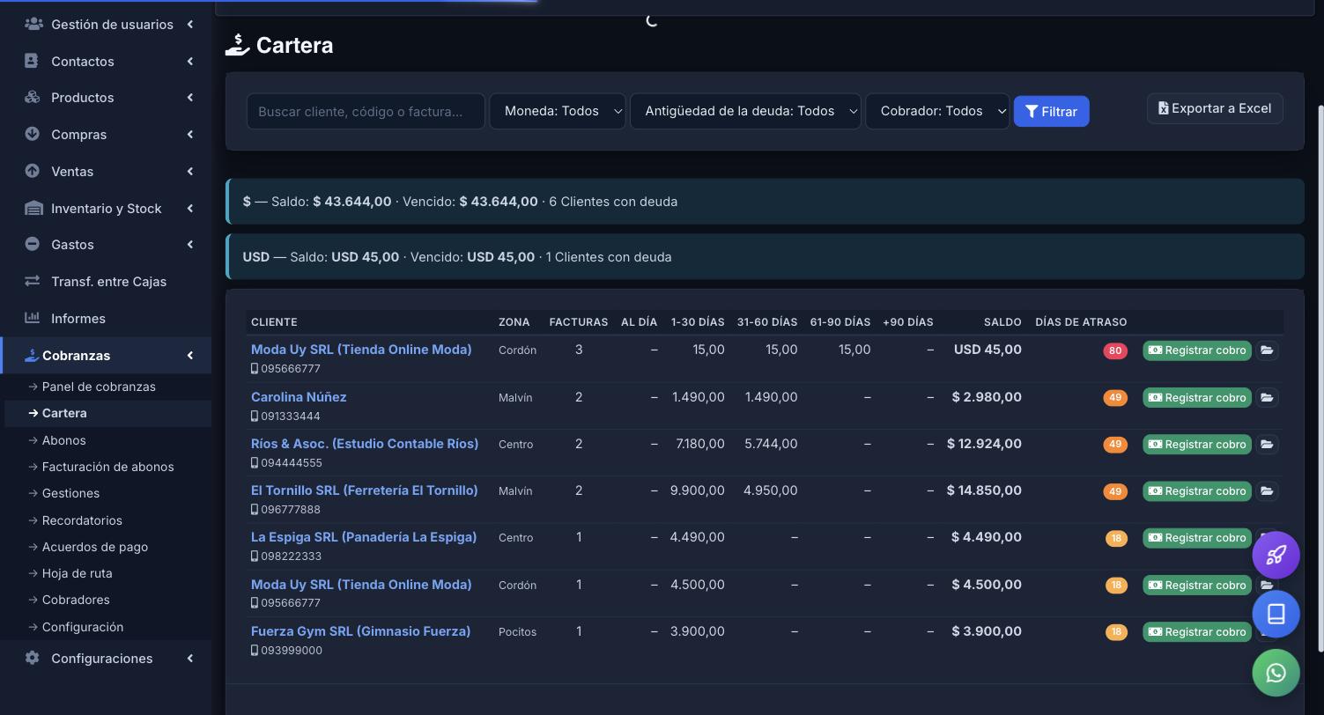1324x715 pixels.
Task: Click the Inventario y Stock warehouse icon
Action: pos(33,208)
